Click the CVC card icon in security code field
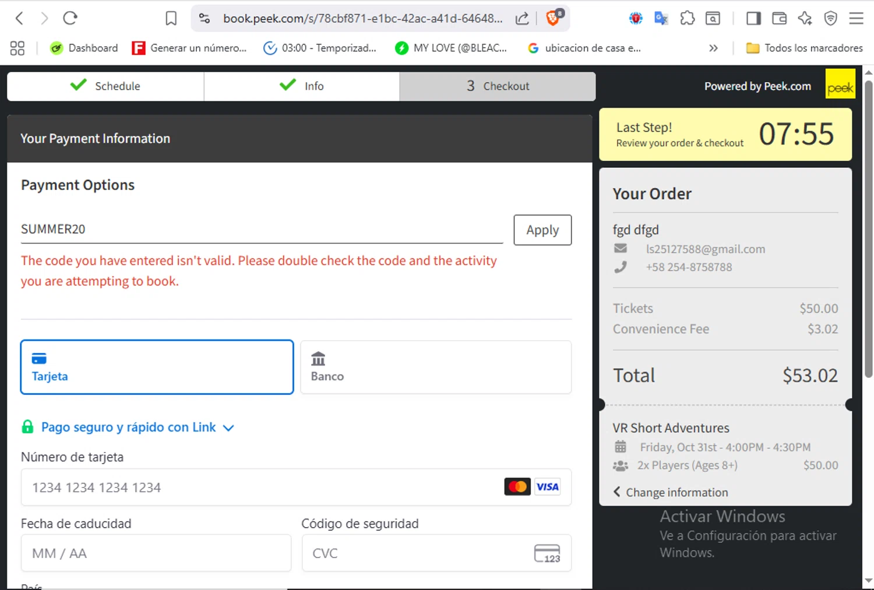The height and width of the screenshot is (590, 874). point(547,553)
